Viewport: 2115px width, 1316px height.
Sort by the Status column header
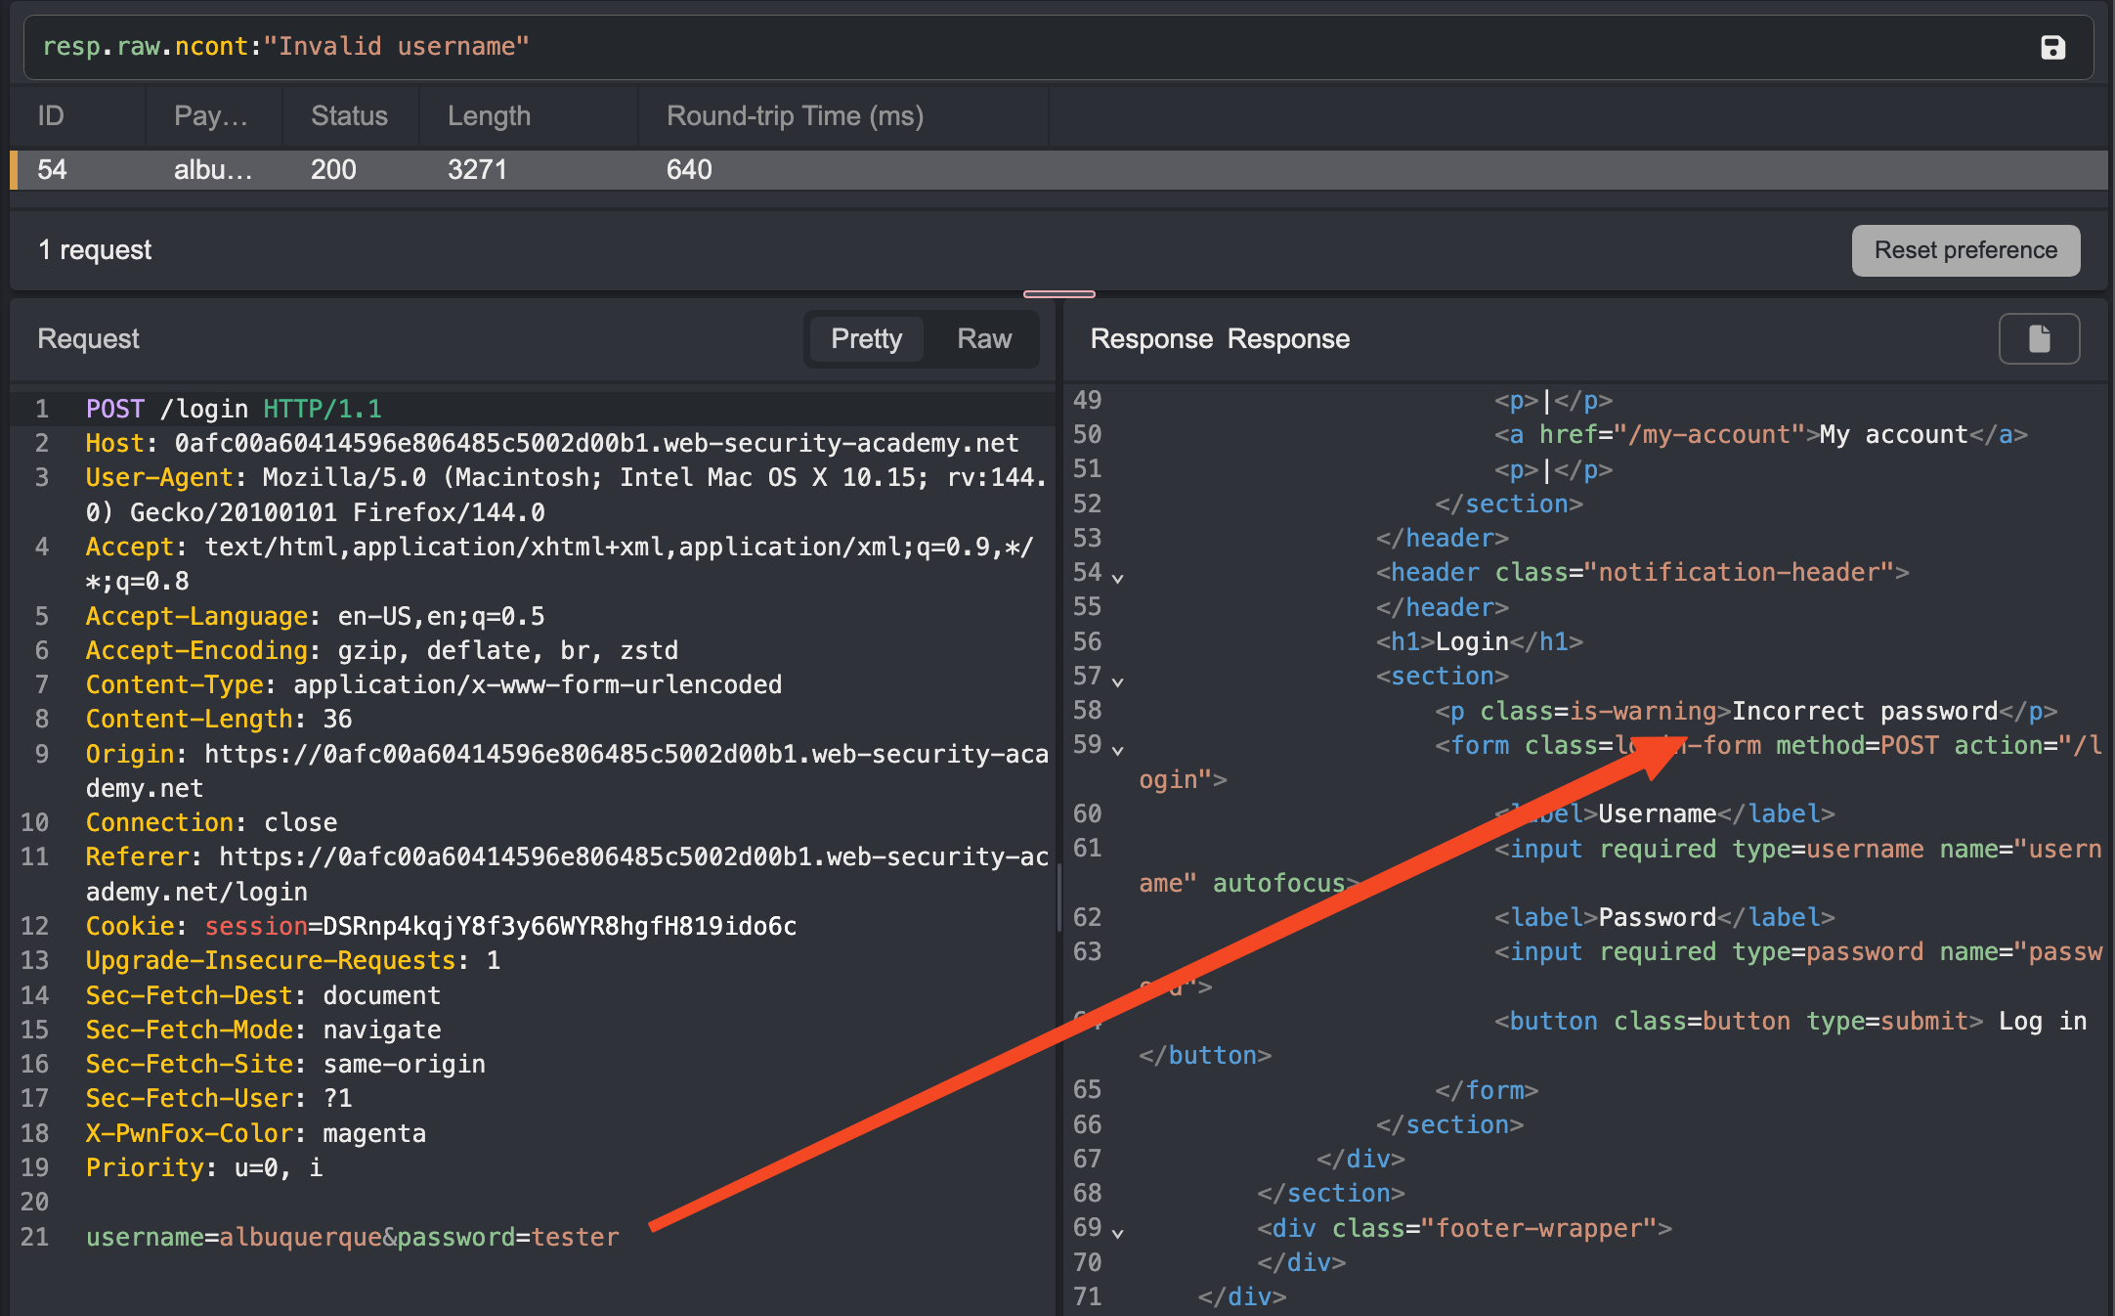[x=349, y=115]
